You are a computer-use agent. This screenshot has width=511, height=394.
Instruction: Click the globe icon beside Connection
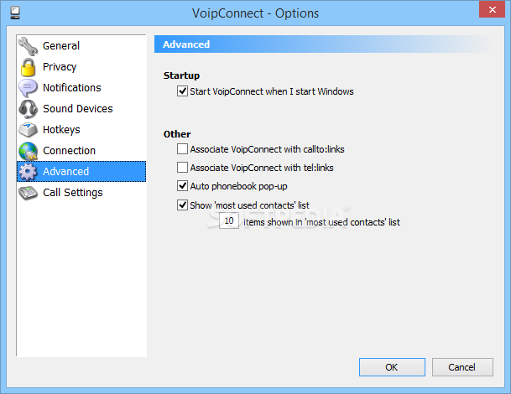(29, 151)
